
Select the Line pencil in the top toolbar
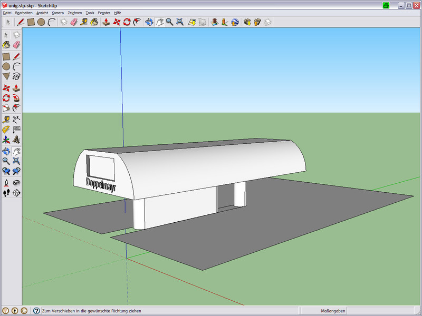coord(21,22)
